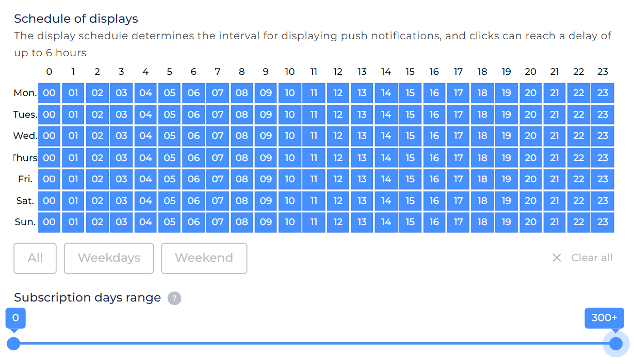Select the Weekend schedule button
634x364 pixels.
tap(204, 258)
